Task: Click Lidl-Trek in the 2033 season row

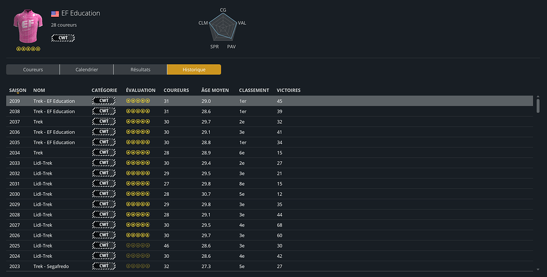Action: (43, 163)
